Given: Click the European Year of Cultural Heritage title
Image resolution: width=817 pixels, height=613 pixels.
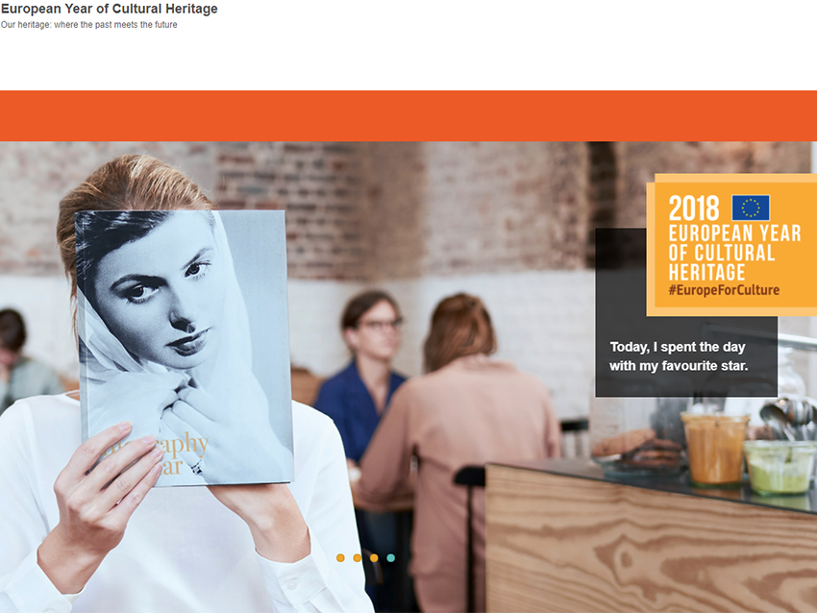Looking at the screenshot, I should click(x=110, y=9).
